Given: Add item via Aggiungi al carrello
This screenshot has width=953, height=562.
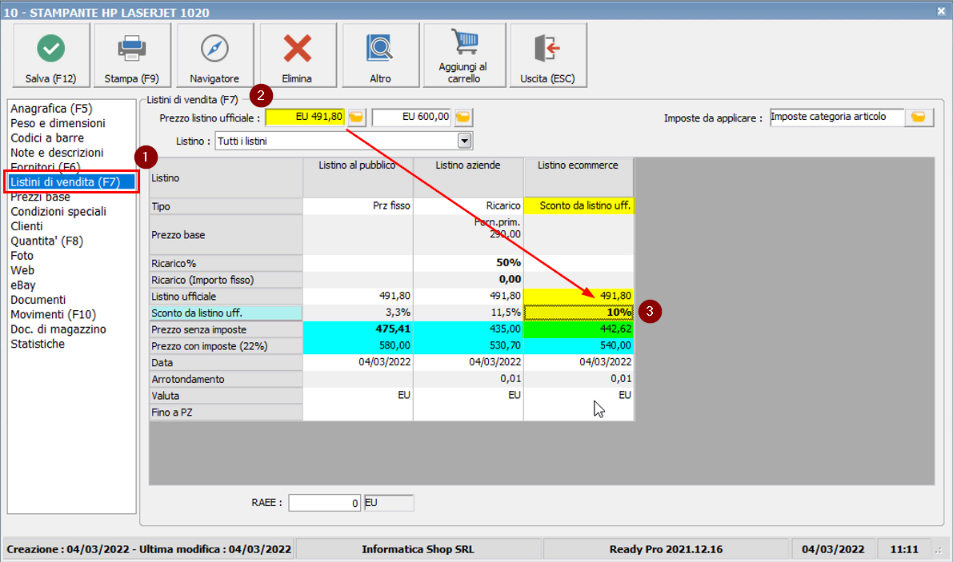Looking at the screenshot, I should [464, 55].
